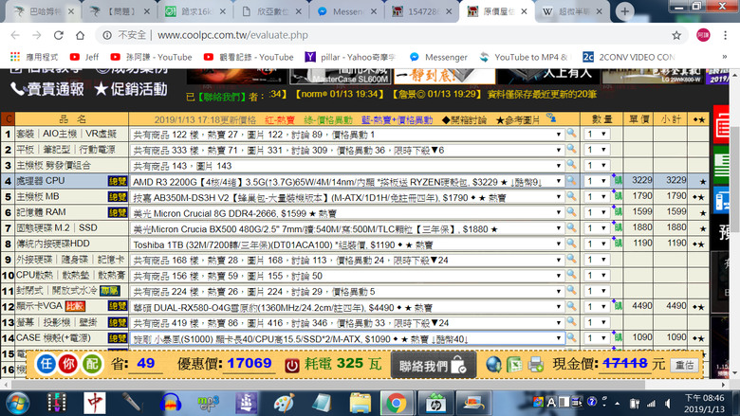This screenshot has width=740, height=416.
Task: Click the 聯絡我們 button
Action: (434, 365)
